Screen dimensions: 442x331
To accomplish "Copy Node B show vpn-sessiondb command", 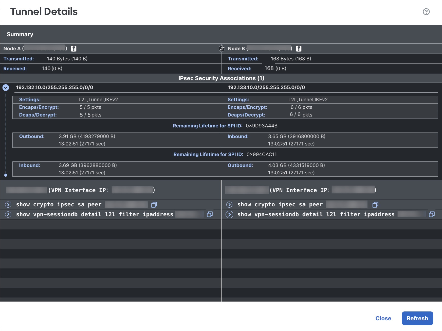I will pyautogui.click(x=432, y=214).
